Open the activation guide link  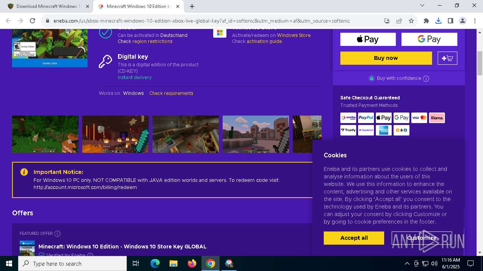264,41
